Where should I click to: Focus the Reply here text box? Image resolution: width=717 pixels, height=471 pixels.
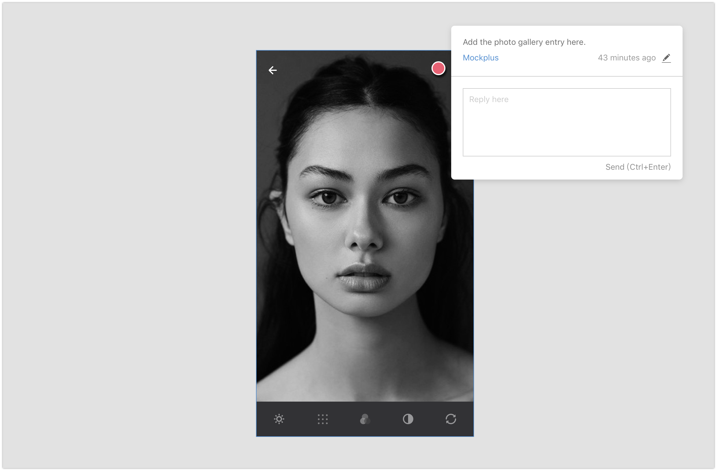pyautogui.click(x=567, y=122)
